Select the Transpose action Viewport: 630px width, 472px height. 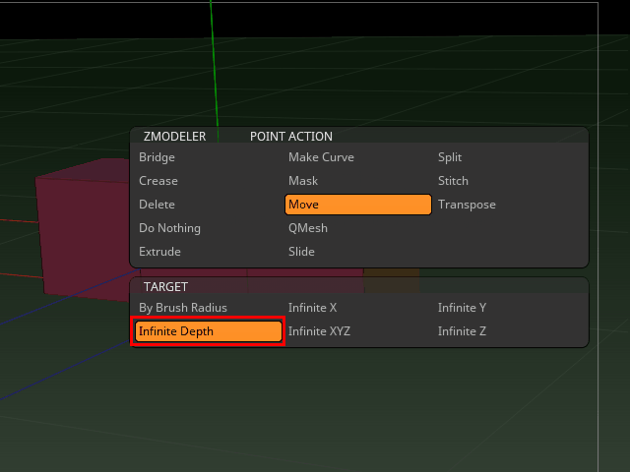pos(467,205)
